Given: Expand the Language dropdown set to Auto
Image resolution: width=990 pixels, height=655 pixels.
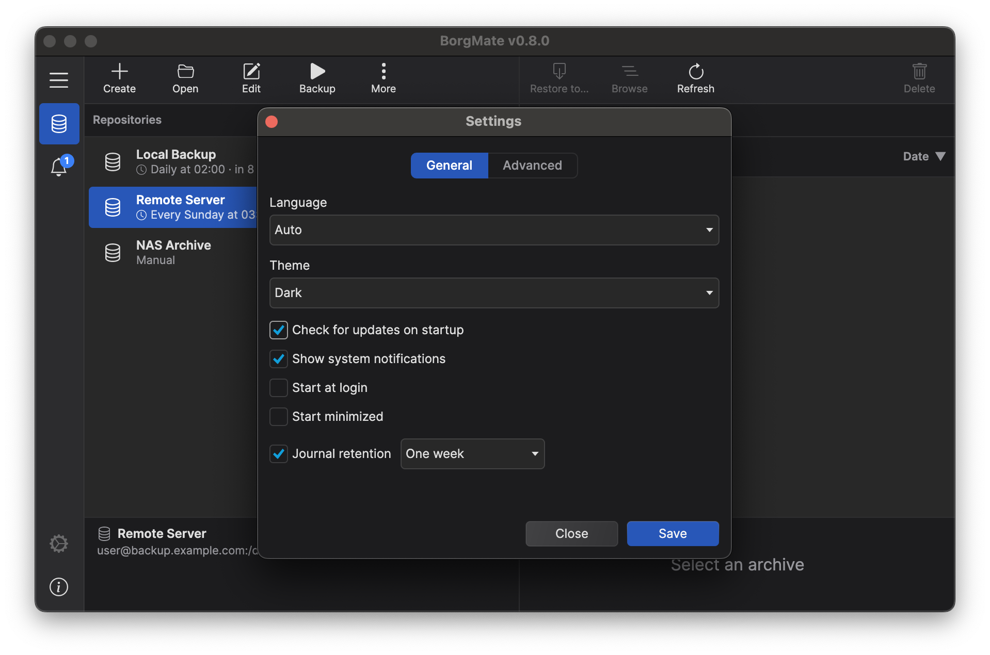Looking at the screenshot, I should 494,230.
